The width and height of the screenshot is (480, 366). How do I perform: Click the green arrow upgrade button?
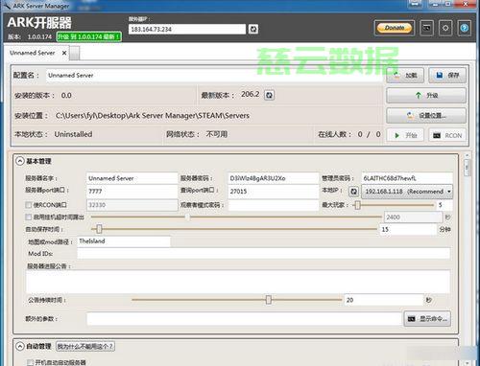pos(426,95)
